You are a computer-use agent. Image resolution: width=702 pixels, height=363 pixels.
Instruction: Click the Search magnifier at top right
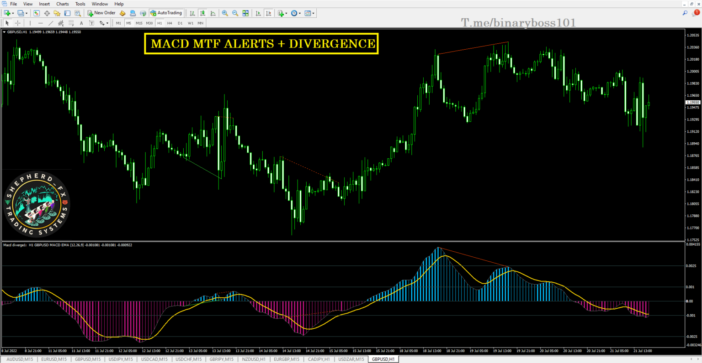(685, 13)
